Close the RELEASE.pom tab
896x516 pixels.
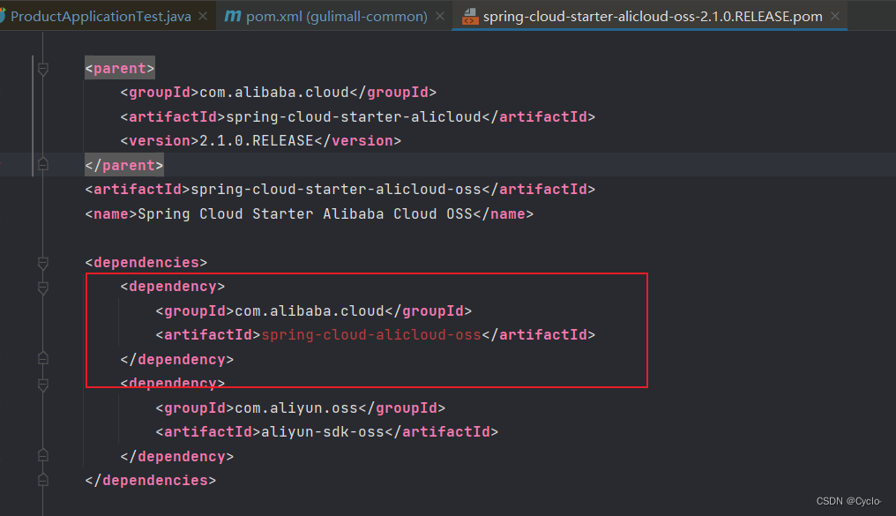coord(834,15)
